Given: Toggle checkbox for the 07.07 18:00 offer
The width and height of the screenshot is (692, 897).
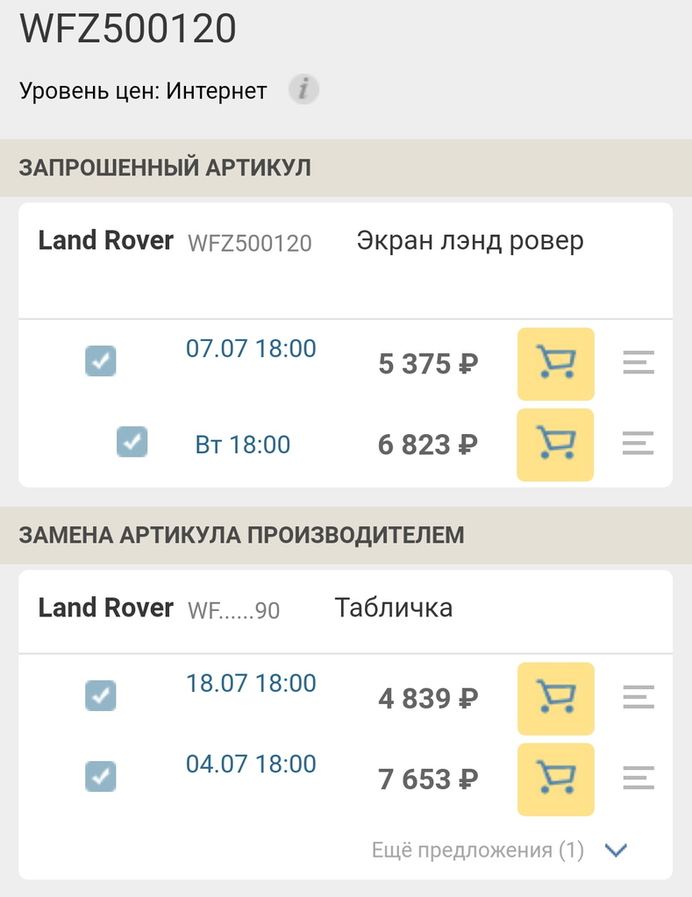Looking at the screenshot, I should 101,361.
